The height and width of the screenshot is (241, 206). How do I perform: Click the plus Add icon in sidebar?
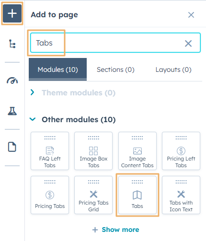tap(12, 13)
